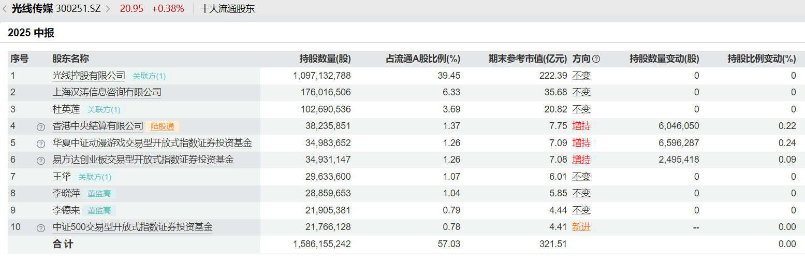This screenshot has height=259, width=805.
Task: Click question mark icon in row 6
Action: click(x=41, y=161)
